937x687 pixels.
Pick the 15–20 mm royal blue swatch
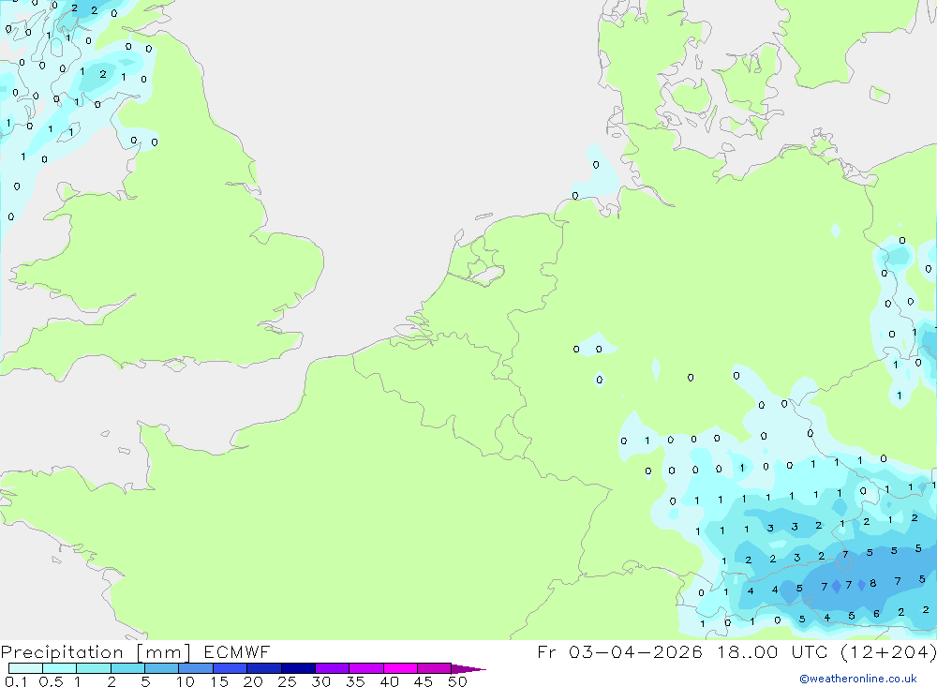pyautogui.click(x=231, y=668)
